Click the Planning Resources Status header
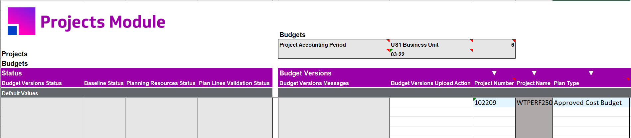631x138 pixels. click(x=161, y=83)
